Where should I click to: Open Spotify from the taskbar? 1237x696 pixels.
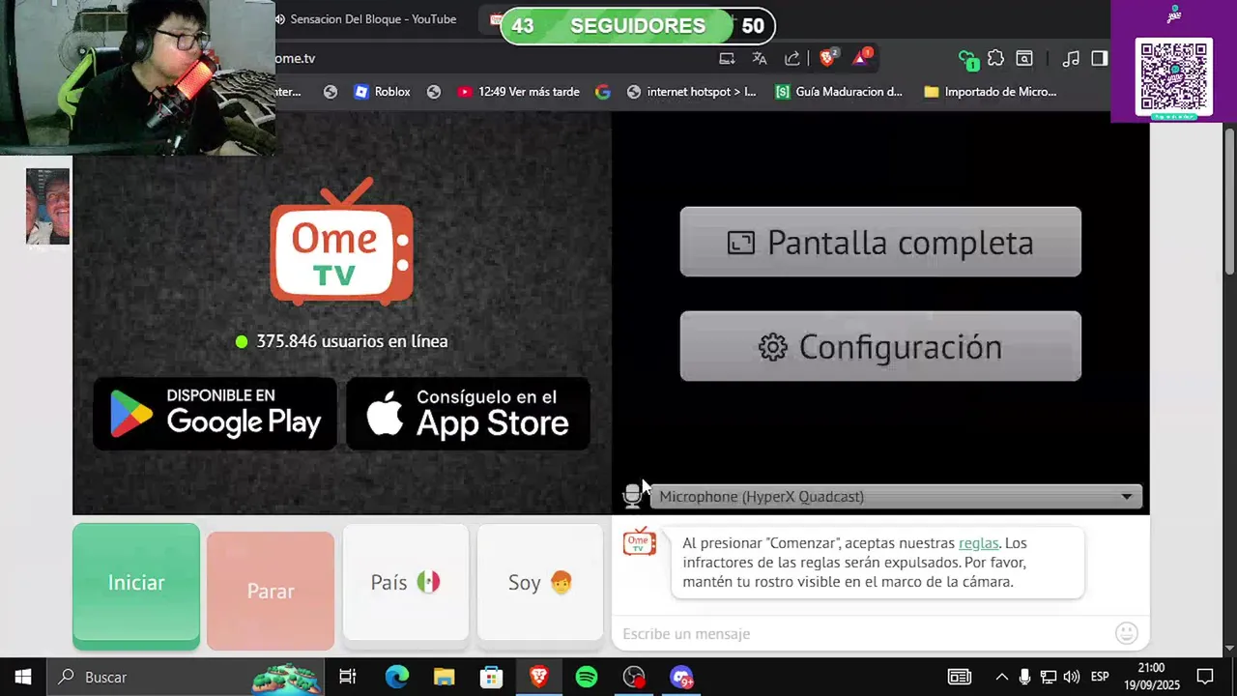click(587, 677)
